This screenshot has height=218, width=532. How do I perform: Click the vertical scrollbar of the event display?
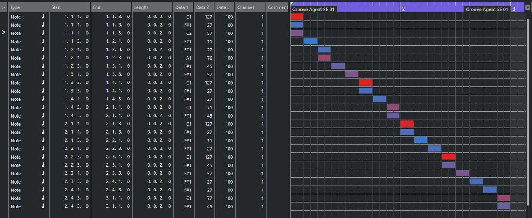(529, 112)
